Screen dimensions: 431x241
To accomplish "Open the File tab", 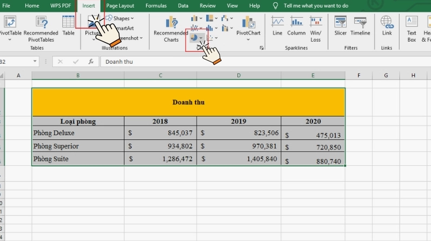I will pyautogui.click(x=6, y=6).
